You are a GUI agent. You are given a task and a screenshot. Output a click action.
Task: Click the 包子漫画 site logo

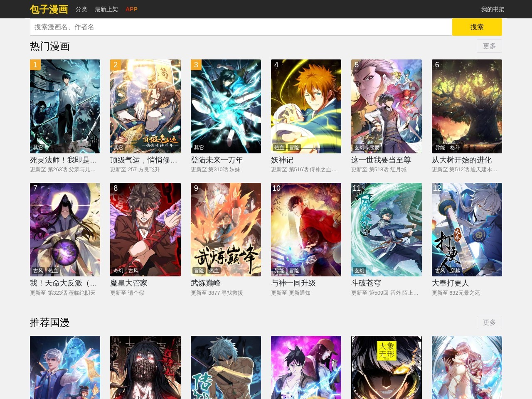(49, 9)
